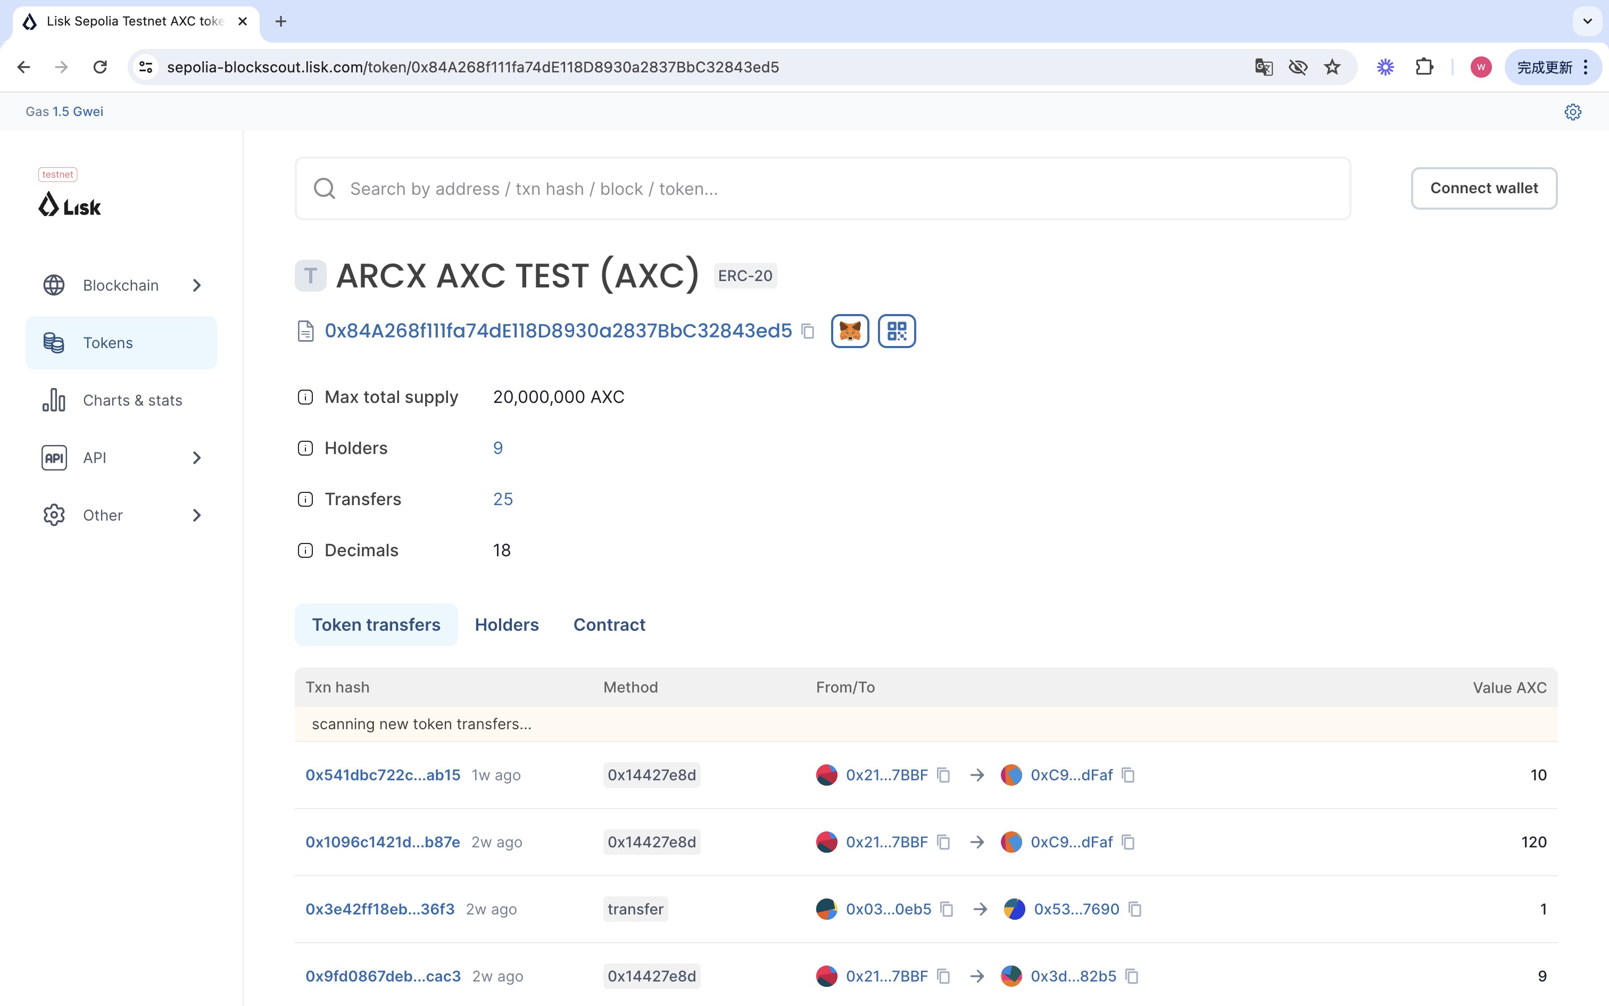Open transaction 0x541dbc722c...ab15
The image size is (1609, 1006).
[383, 775]
